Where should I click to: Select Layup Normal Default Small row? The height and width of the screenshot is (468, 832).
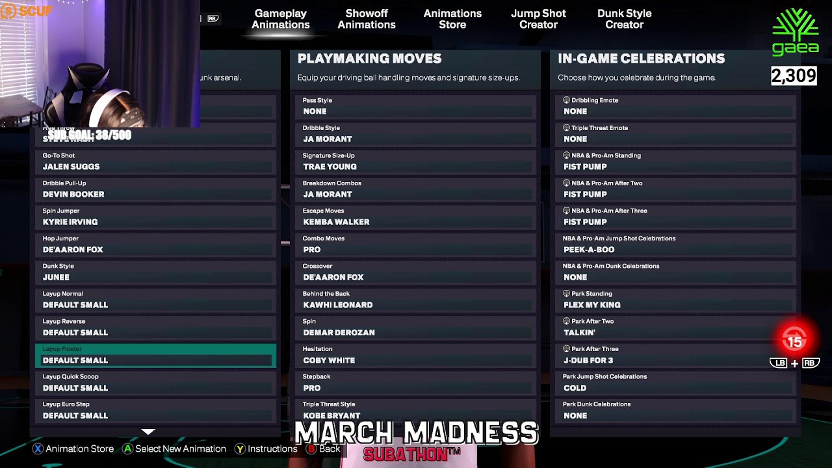click(x=155, y=300)
